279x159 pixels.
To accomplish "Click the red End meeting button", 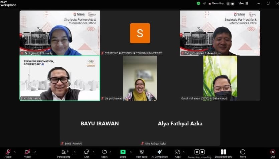I will (x=272, y=152).
